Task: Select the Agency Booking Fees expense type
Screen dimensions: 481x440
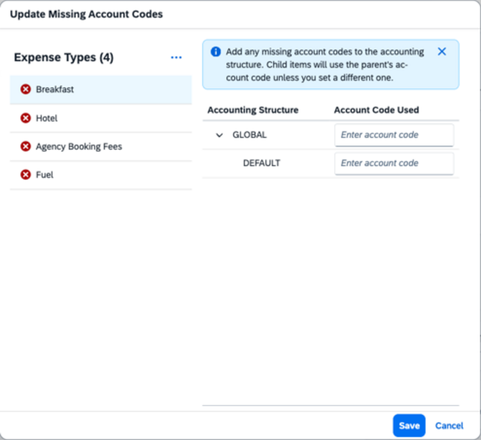Action: pos(101,146)
